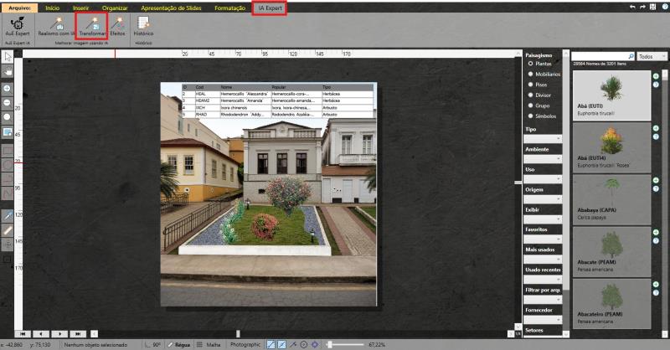Screen dimensions: 670x350
Task: Open the Apresentação de Slides tab
Action: click(x=171, y=8)
